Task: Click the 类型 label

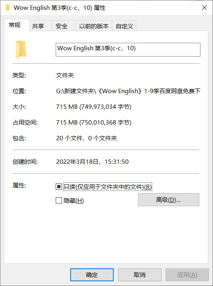Action: click(x=19, y=75)
